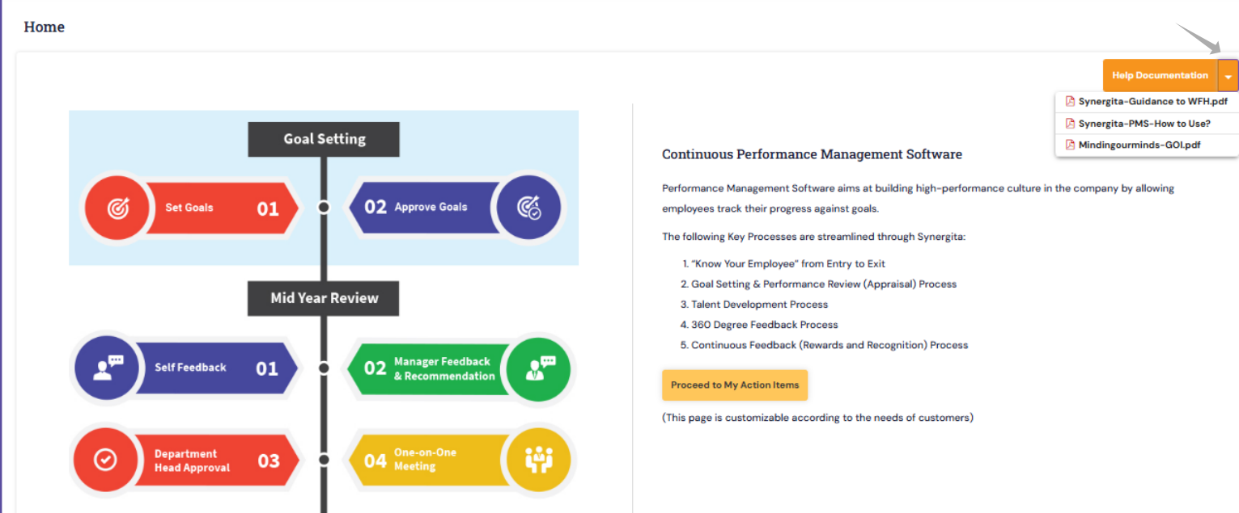Viewport: 1239px width, 513px height.
Task: Click timeline node between Set and Approve Goals
Action: click(324, 208)
